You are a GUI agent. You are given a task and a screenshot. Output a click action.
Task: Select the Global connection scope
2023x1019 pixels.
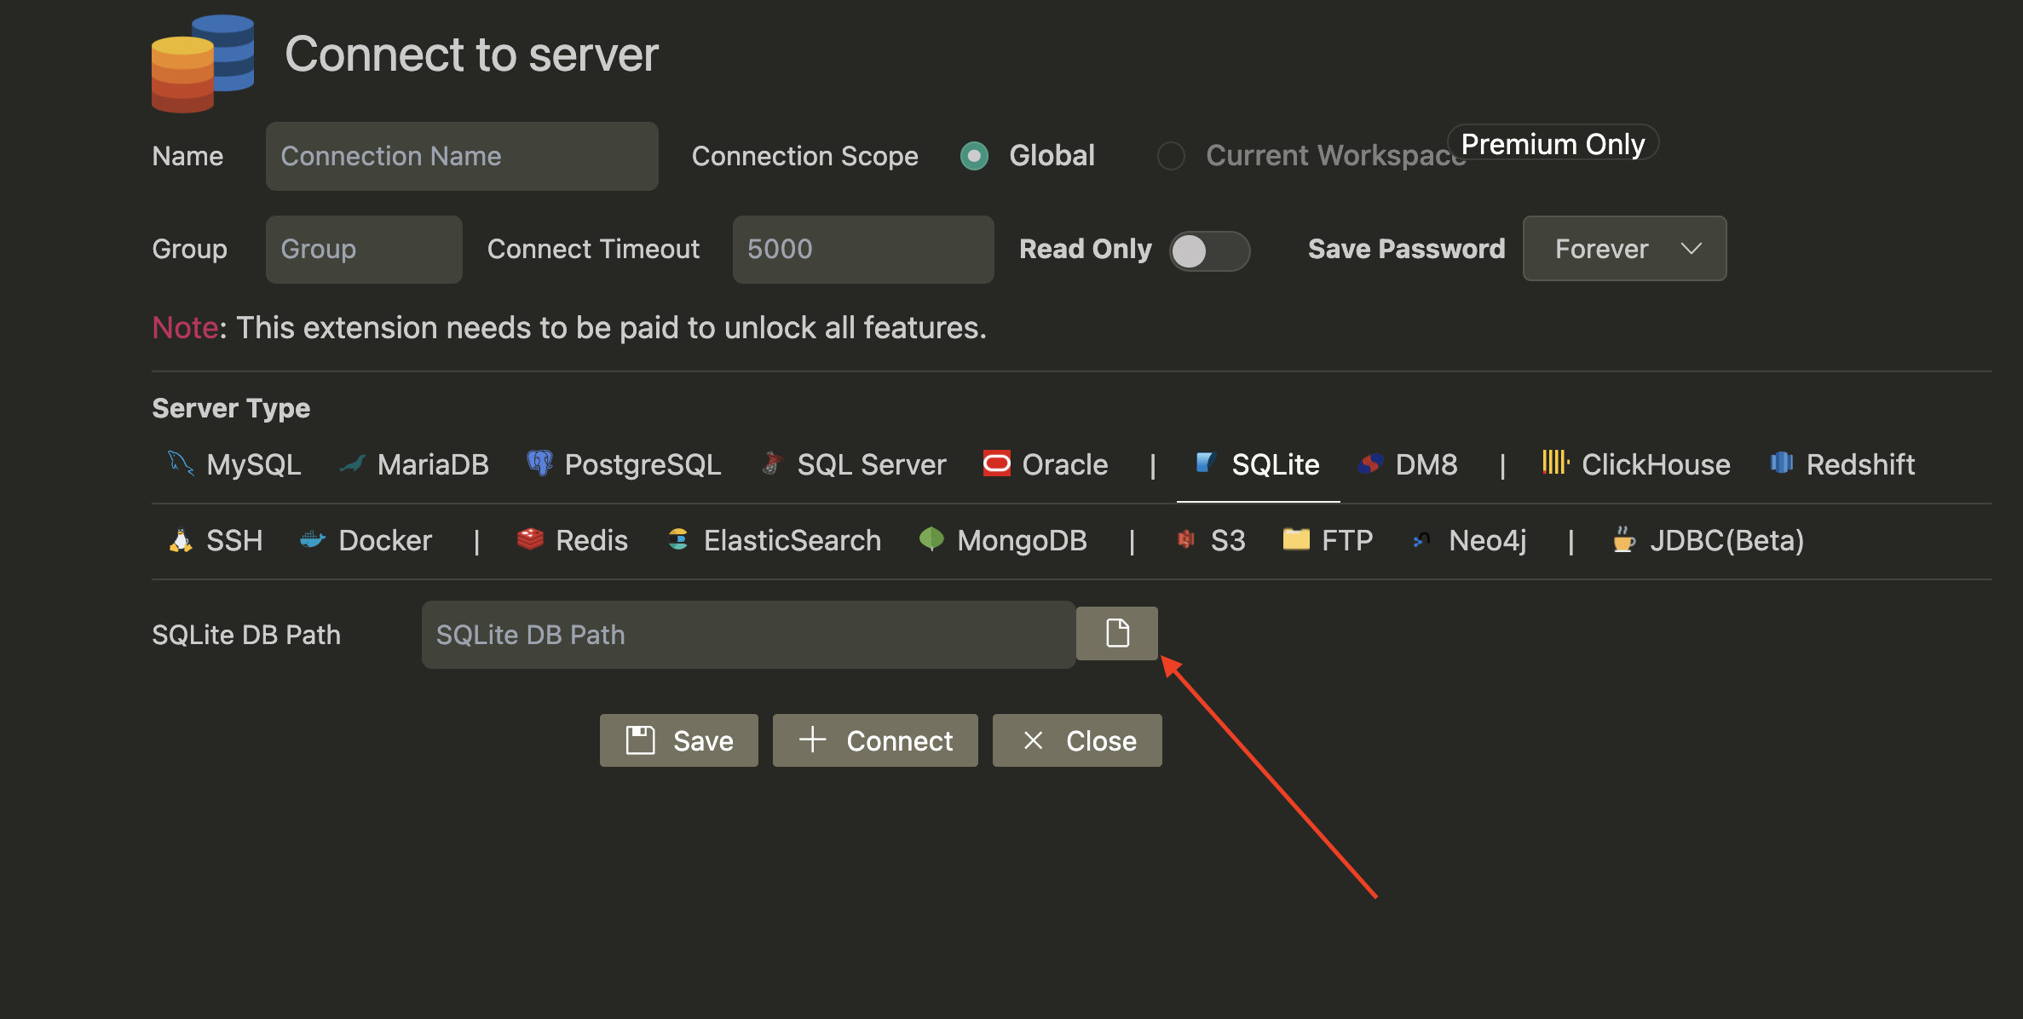coord(973,156)
